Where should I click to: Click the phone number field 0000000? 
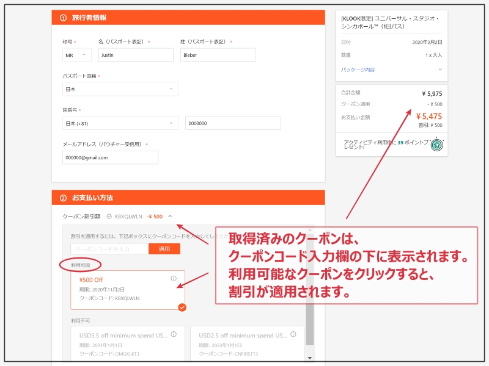click(x=233, y=123)
